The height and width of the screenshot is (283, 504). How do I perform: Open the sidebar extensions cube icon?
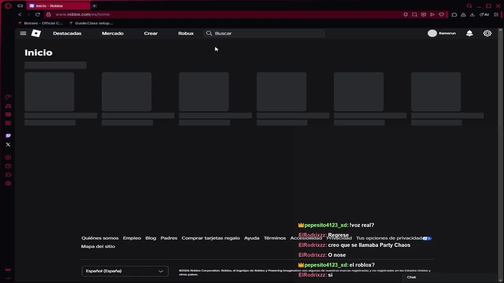8,175
